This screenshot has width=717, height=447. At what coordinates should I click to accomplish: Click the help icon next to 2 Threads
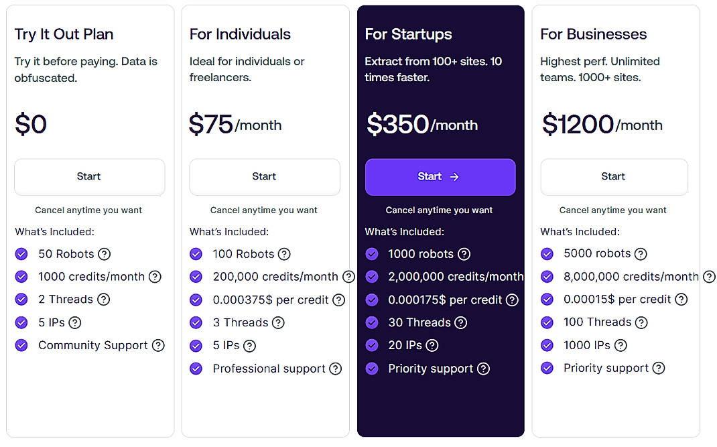pyautogui.click(x=103, y=300)
